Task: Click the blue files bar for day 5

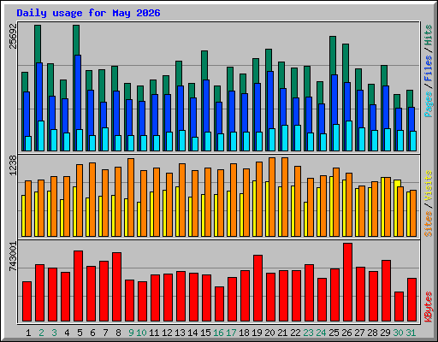Action: (x=78, y=91)
